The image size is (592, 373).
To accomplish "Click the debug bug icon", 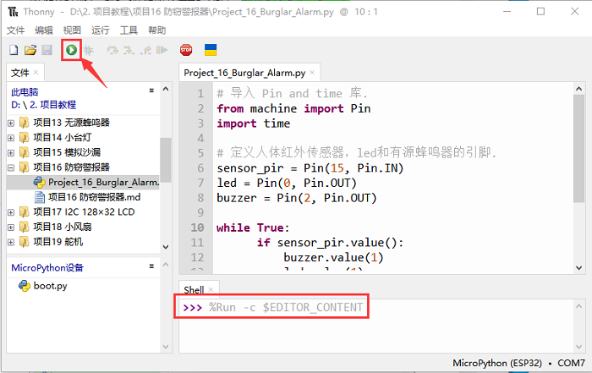I will tap(88, 51).
